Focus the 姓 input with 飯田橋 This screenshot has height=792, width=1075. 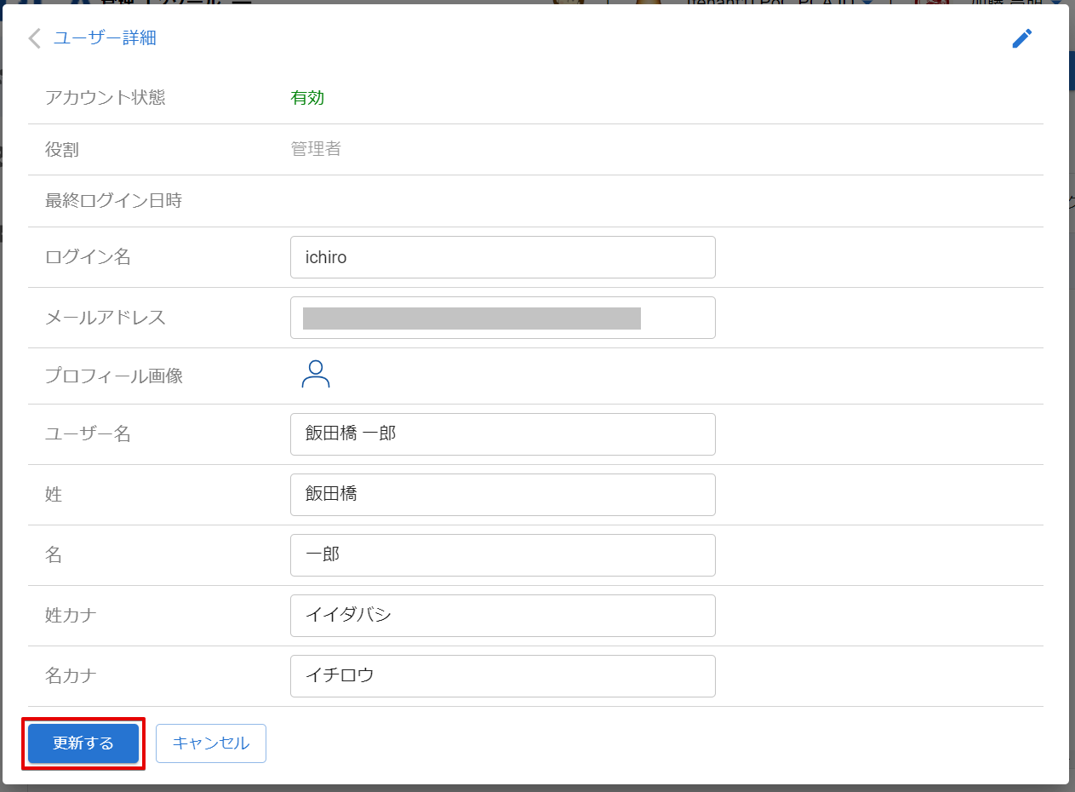click(x=503, y=495)
